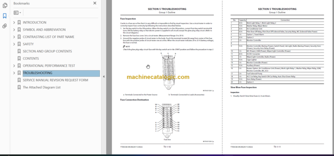
Task: Open SERVICE MANUAL REVISION REQUEST FORM bookmark
Action: pos(55,80)
